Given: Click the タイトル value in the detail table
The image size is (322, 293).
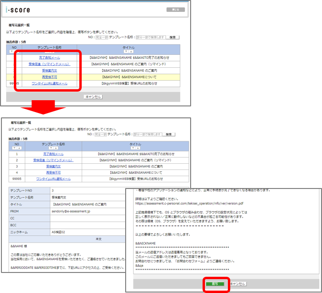Looking at the screenshot, I should pyautogui.click(x=80, y=205).
